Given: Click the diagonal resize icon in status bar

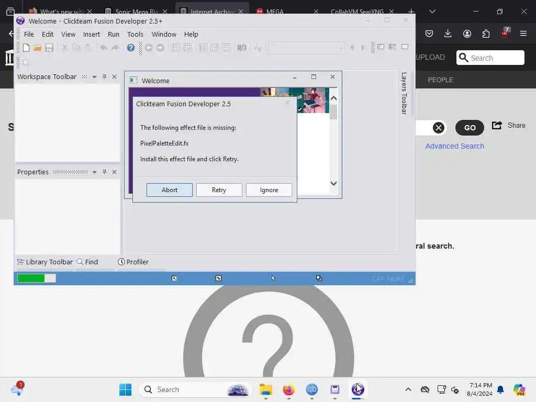Looking at the screenshot, I should point(218,278).
